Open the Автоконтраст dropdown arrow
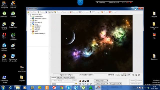The width and height of the screenshot is (160, 90). pyautogui.click(x=107, y=84)
